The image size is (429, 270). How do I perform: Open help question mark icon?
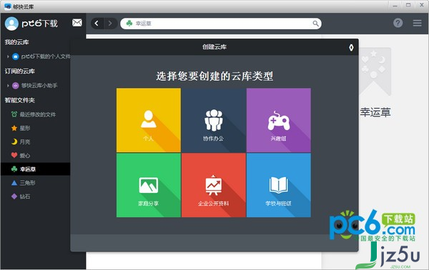pos(398,23)
